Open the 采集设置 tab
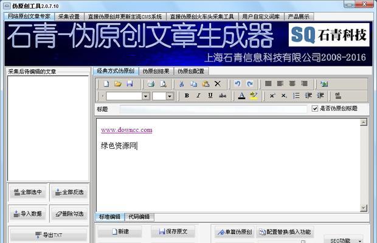377x243 pixels. click(69, 16)
